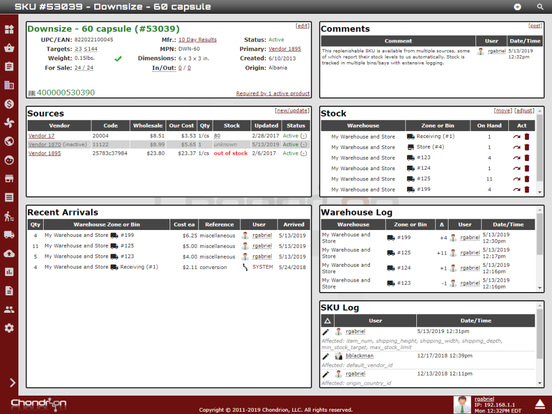The width and height of the screenshot is (552, 414).
Task: Open the clipboard icon in sidebar
Action: (9, 67)
